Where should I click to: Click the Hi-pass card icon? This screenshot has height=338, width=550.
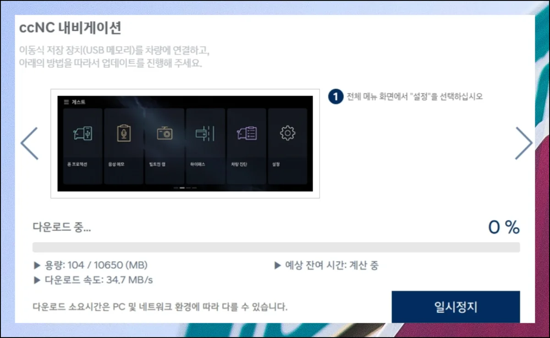pos(205,133)
